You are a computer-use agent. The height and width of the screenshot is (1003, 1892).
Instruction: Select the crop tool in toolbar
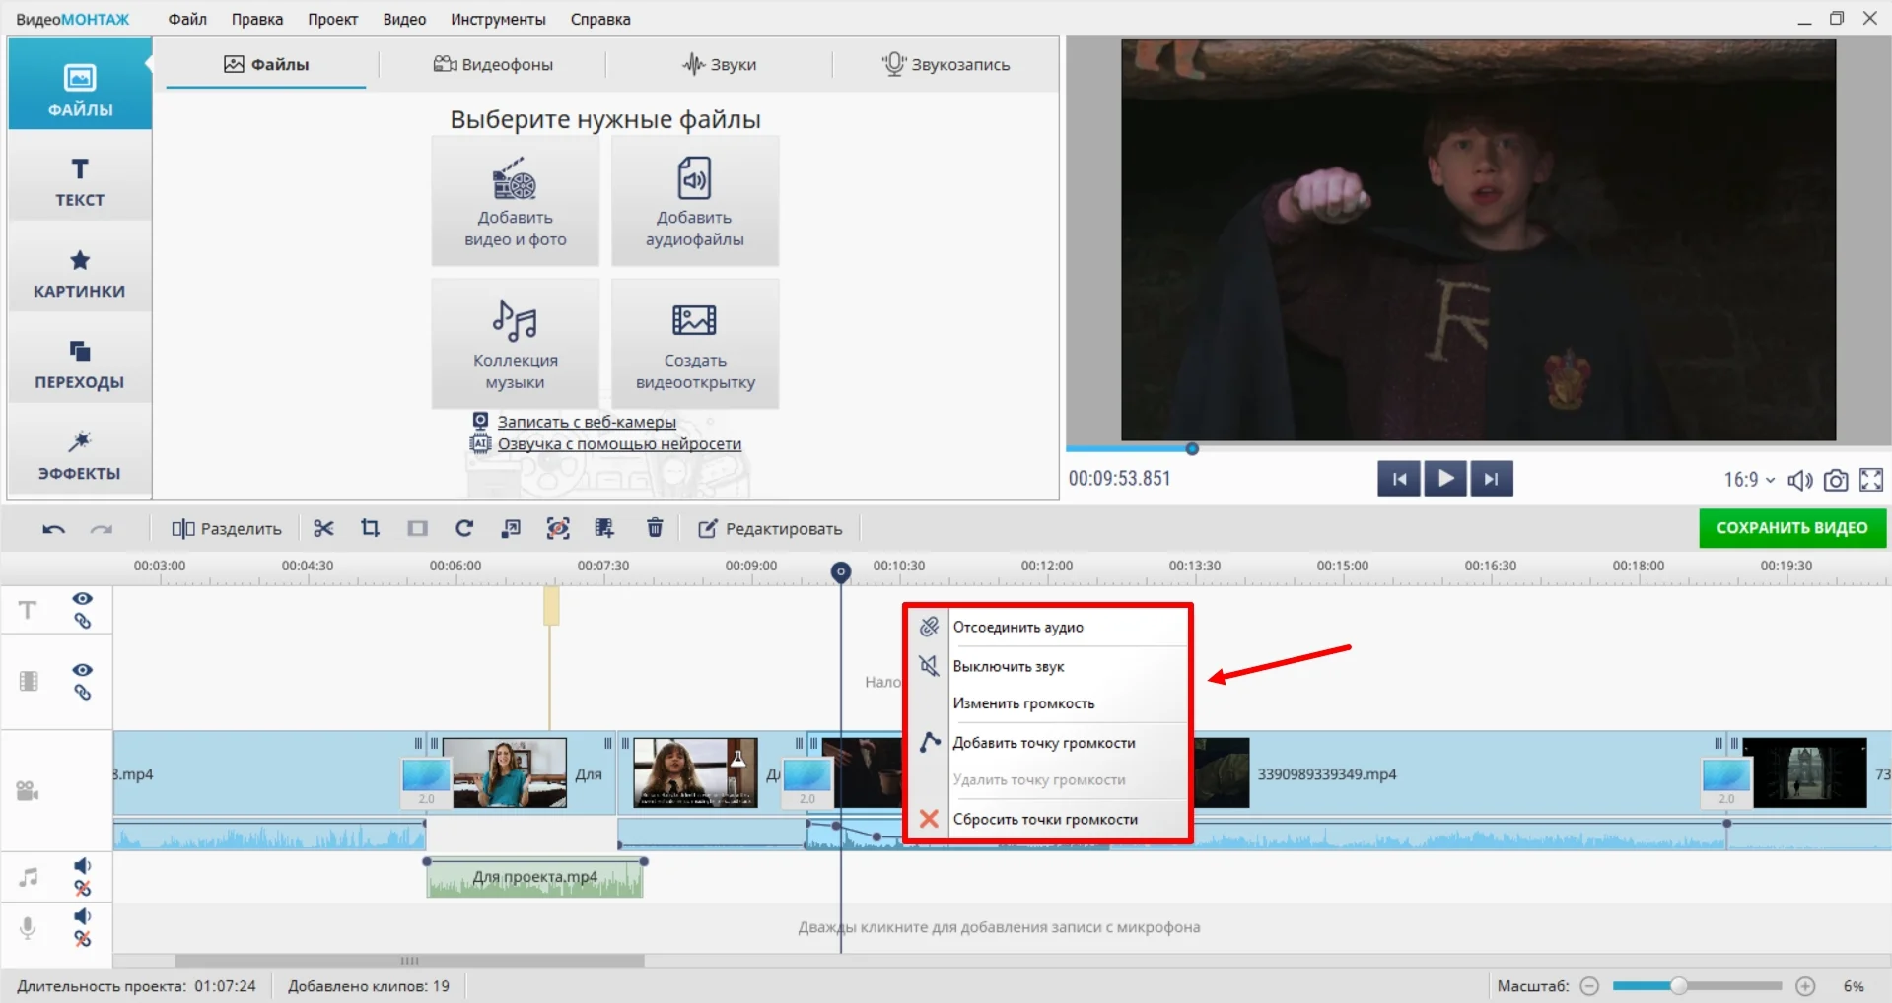click(x=370, y=529)
